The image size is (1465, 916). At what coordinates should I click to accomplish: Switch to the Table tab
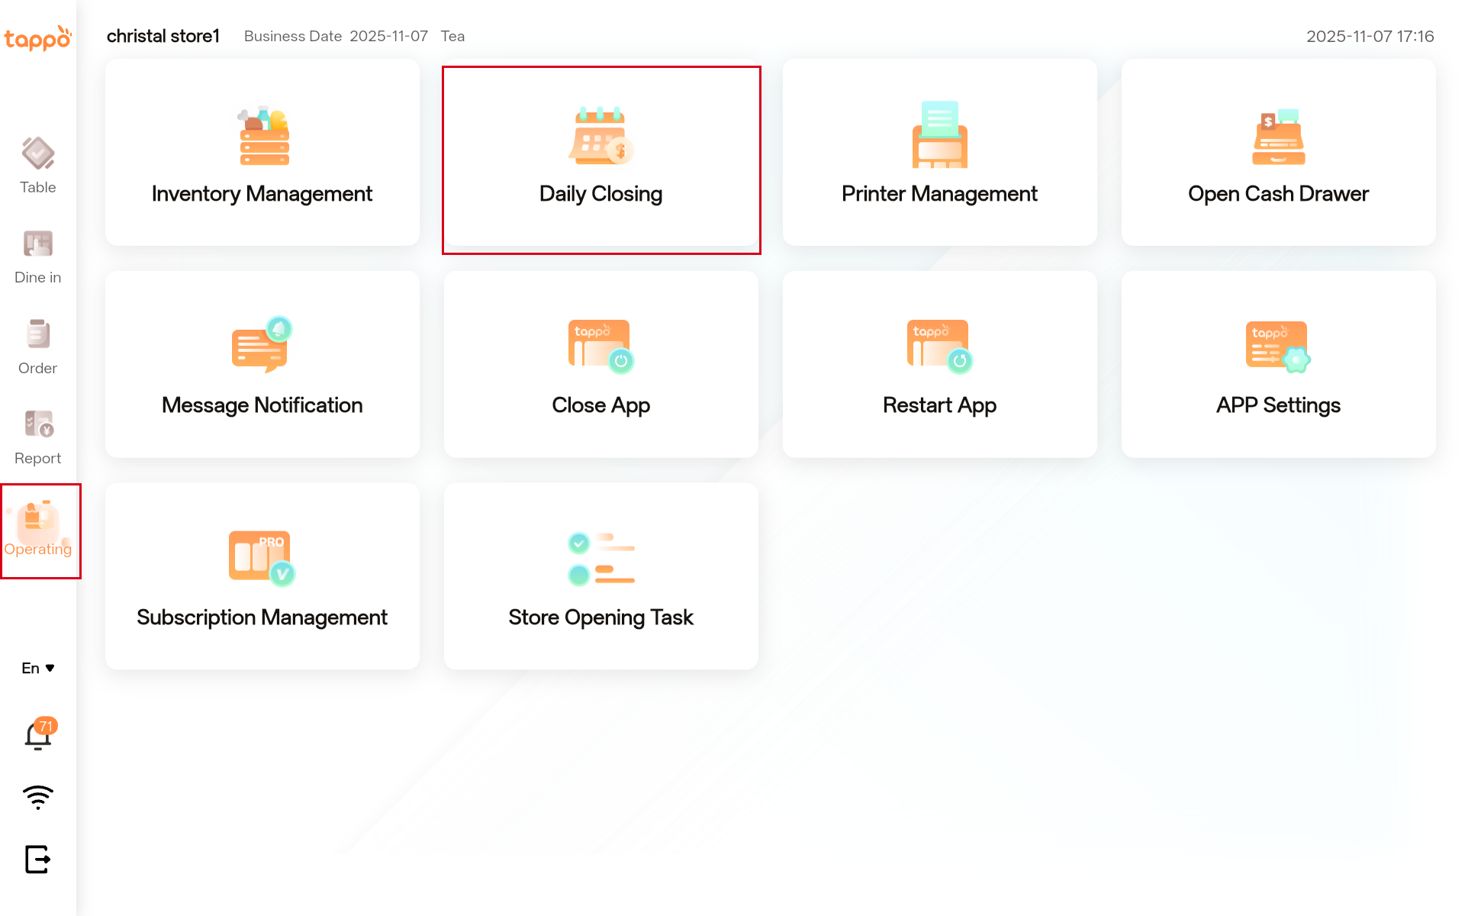click(x=37, y=166)
